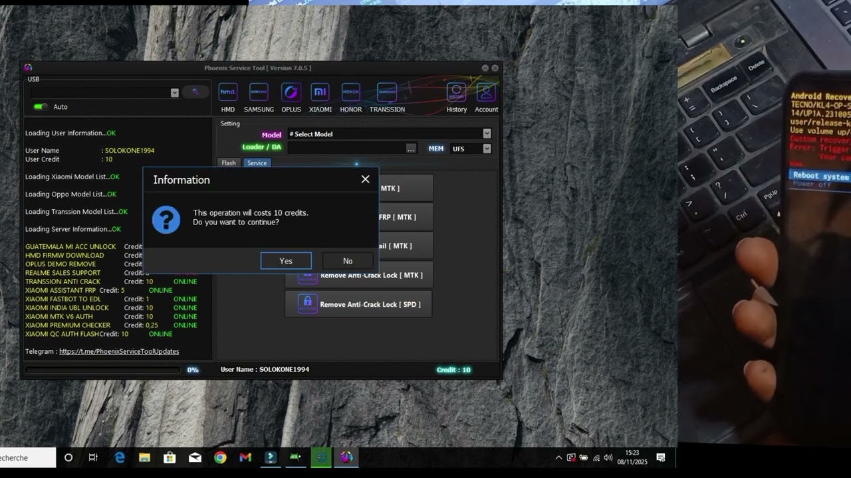Screen dimensions: 851x478
Task: Open Task View on the taskbar
Action: [x=93, y=457]
